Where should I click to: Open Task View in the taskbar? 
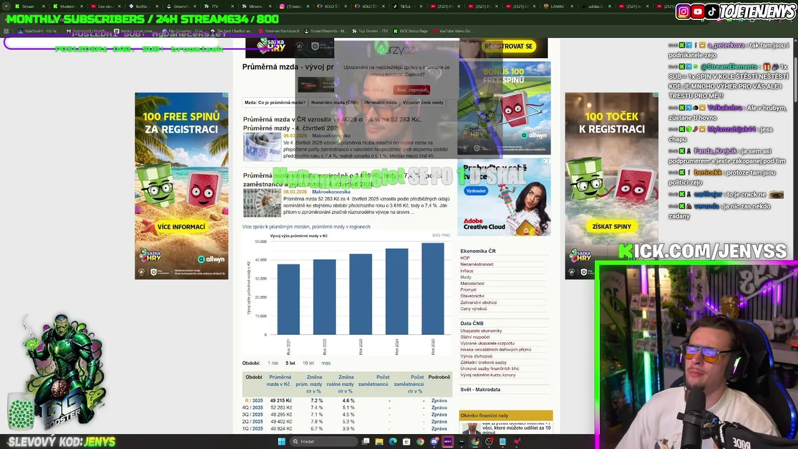coord(365,442)
